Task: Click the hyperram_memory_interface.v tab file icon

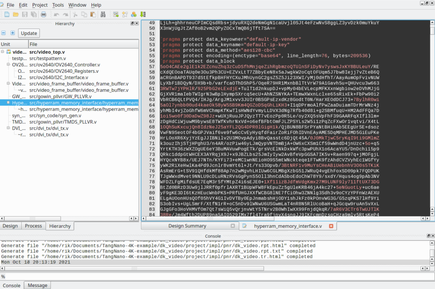Action: (x=244, y=226)
